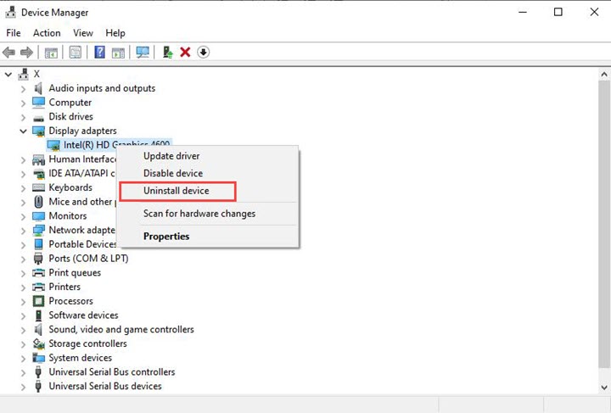The height and width of the screenshot is (413, 611).
Task: Click the Processors chip icon
Action: pos(38,301)
